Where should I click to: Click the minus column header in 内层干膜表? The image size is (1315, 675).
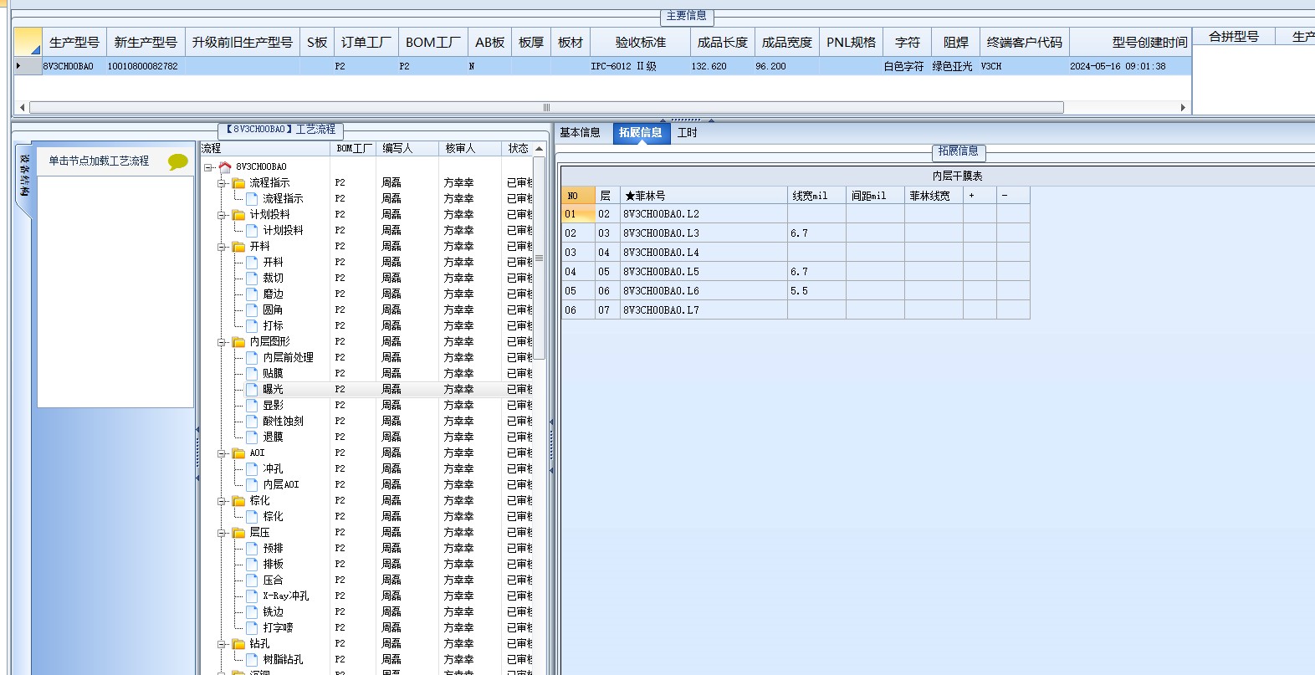pos(1013,196)
